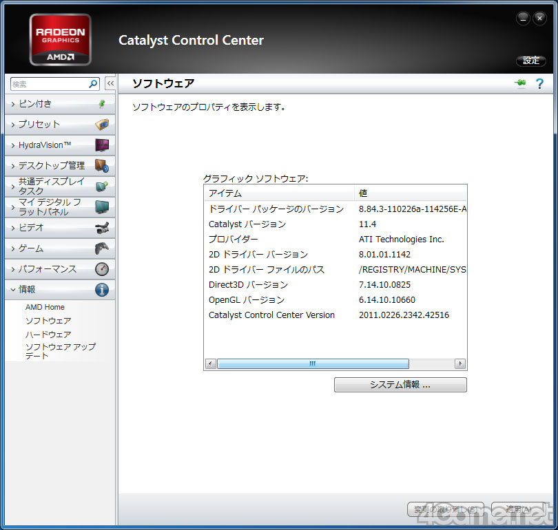Close the Catalyst Control Center window
Viewport: 558px width, 530px height.
click(539, 19)
